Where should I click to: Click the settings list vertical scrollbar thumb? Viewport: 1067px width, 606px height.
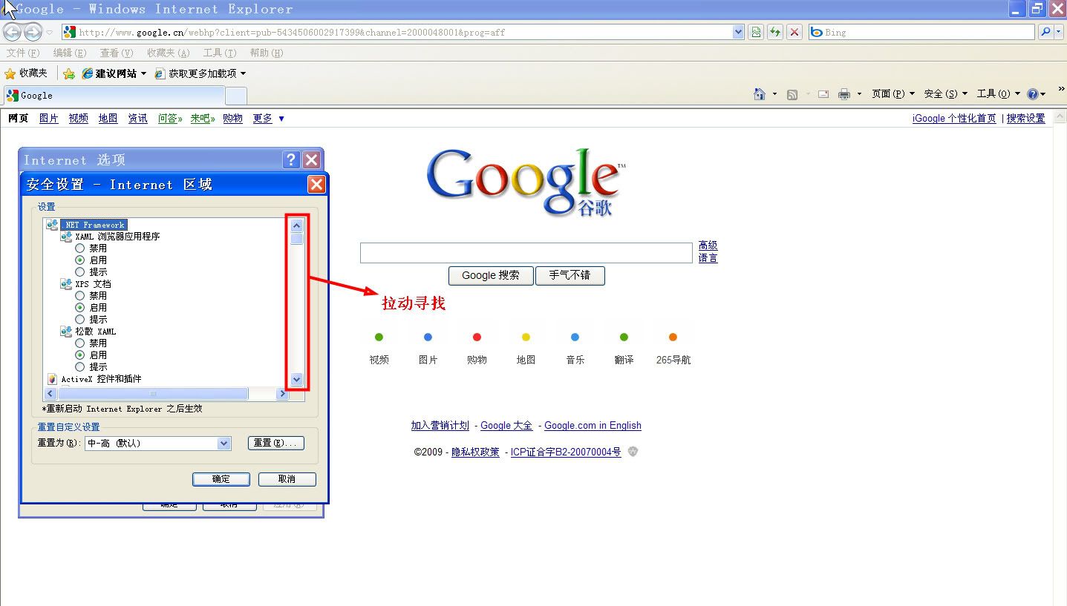[297, 239]
